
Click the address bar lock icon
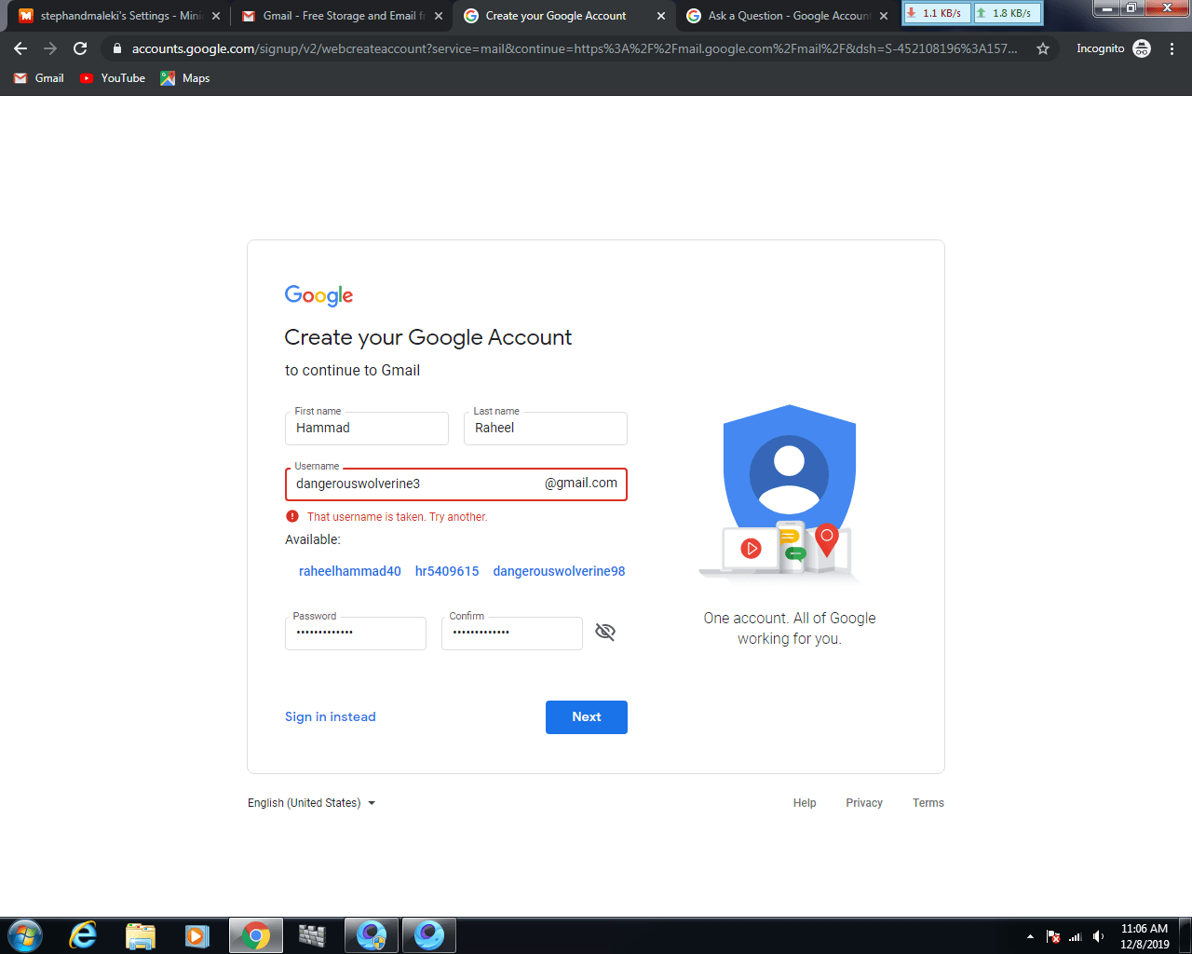pos(116,48)
